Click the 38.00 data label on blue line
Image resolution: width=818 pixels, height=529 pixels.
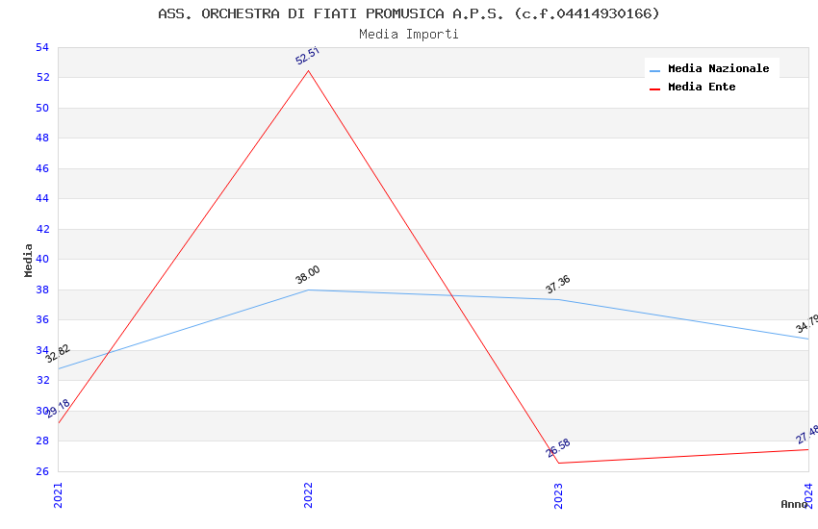pyautogui.click(x=308, y=275)
